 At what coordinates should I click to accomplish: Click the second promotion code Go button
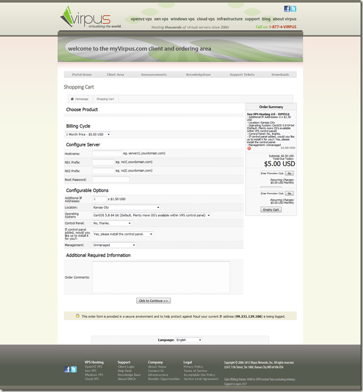pyautogui.click(x=289, y=193)
